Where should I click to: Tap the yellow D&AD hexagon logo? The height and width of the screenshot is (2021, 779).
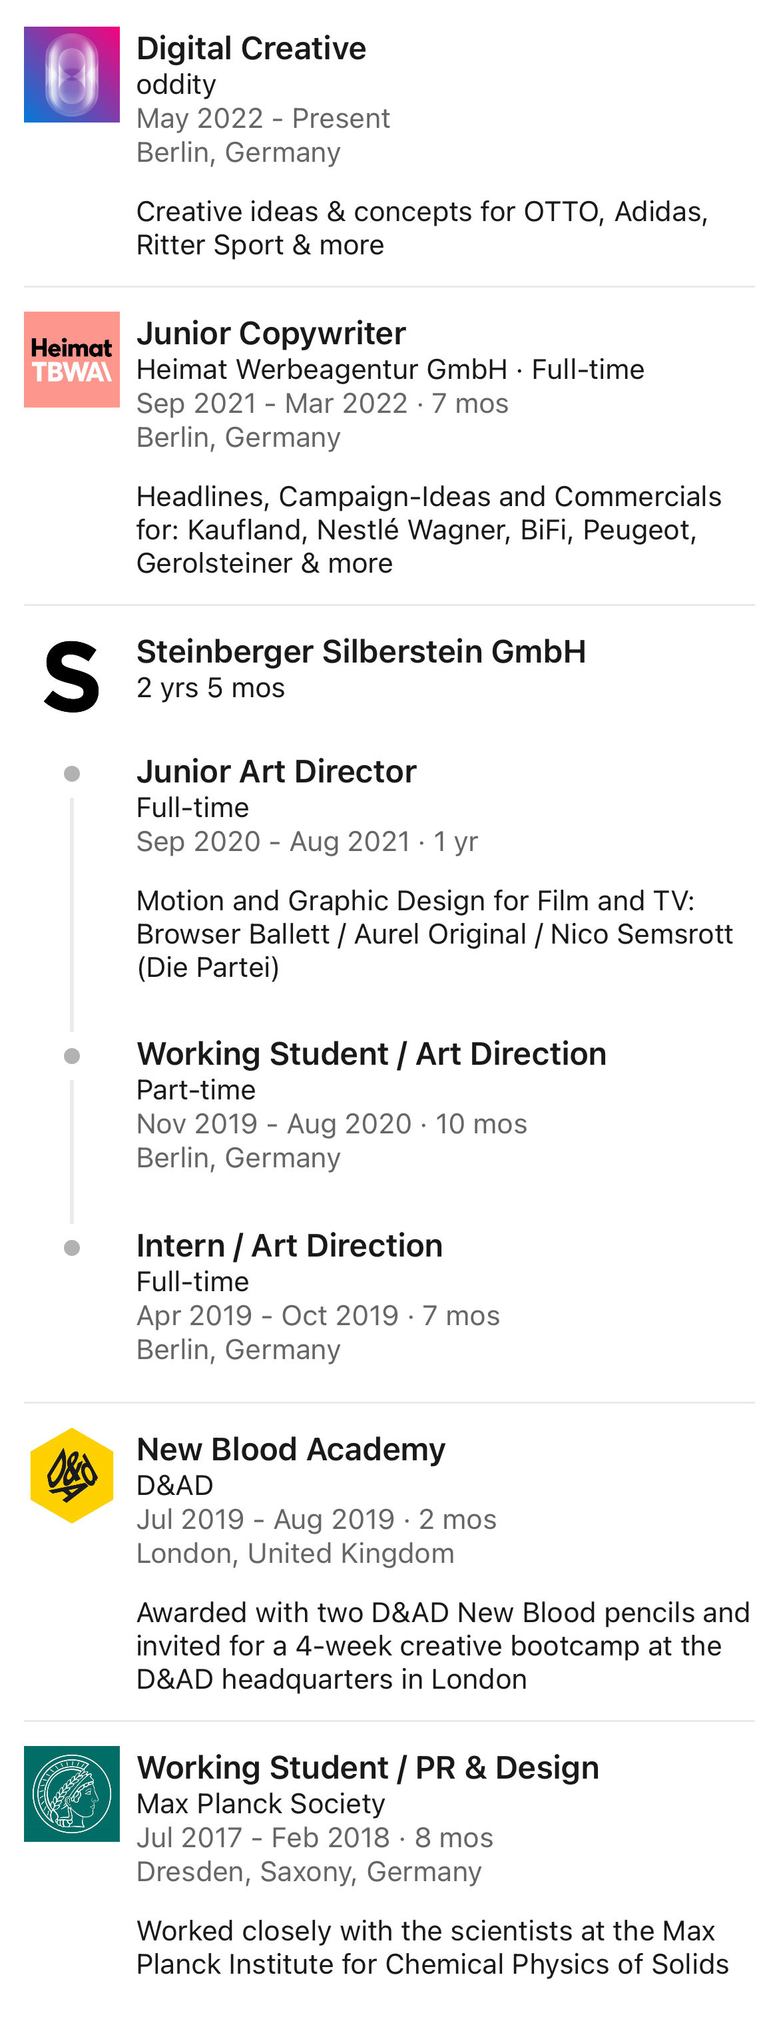click(71, 1475)
